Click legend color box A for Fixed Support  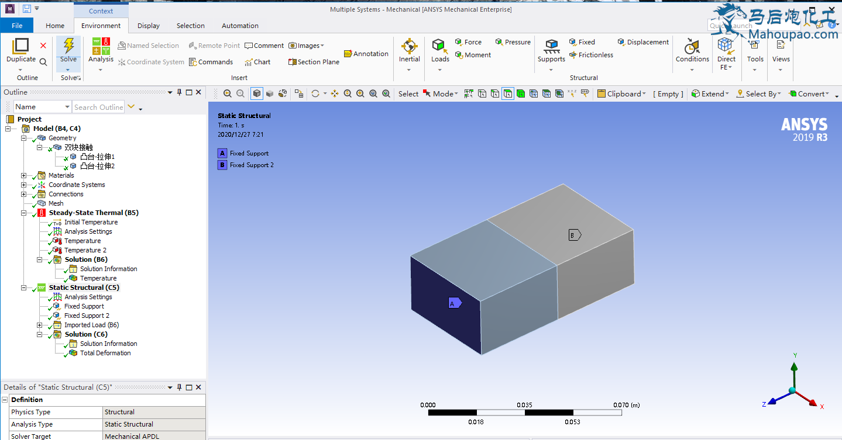click(222, 153)
